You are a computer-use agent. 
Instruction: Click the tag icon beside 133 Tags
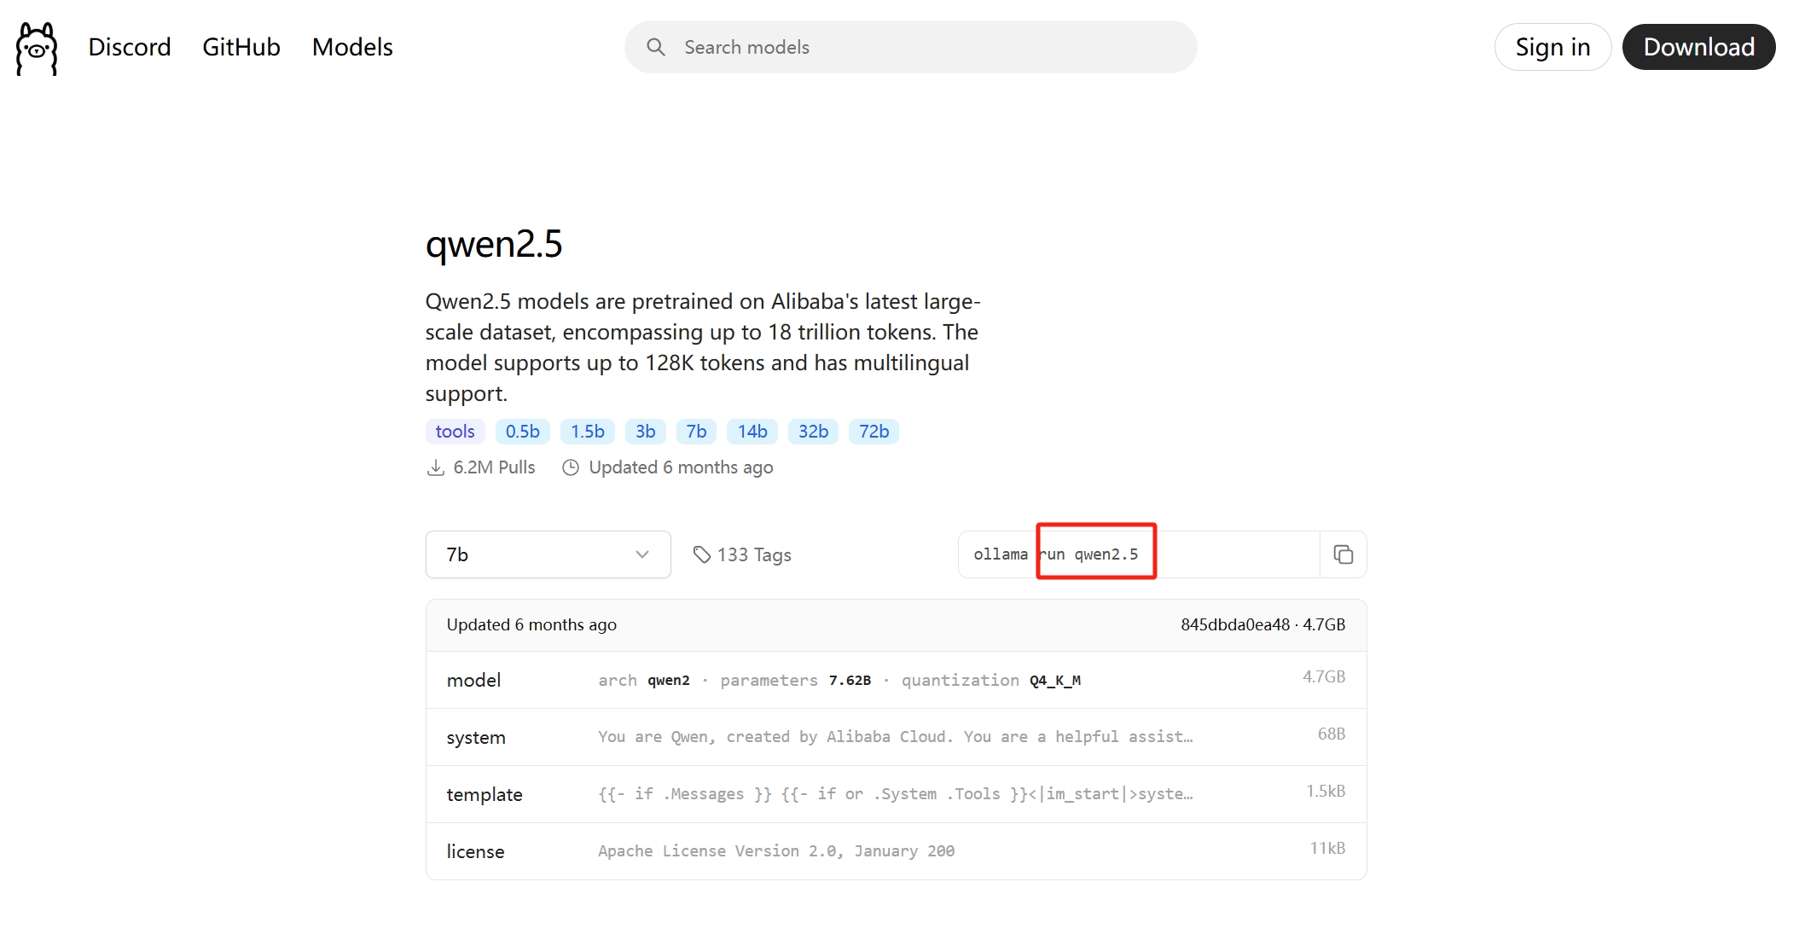pyautogui.click(x=701, y=554)
